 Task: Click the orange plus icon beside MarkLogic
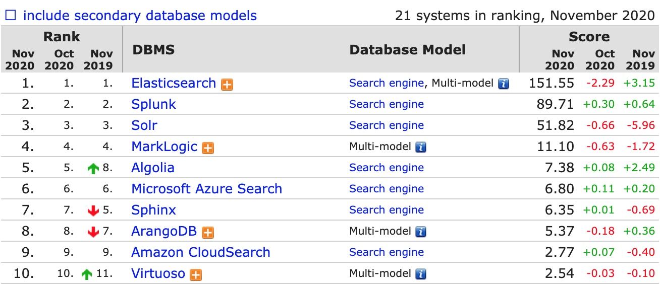[208, 148]
